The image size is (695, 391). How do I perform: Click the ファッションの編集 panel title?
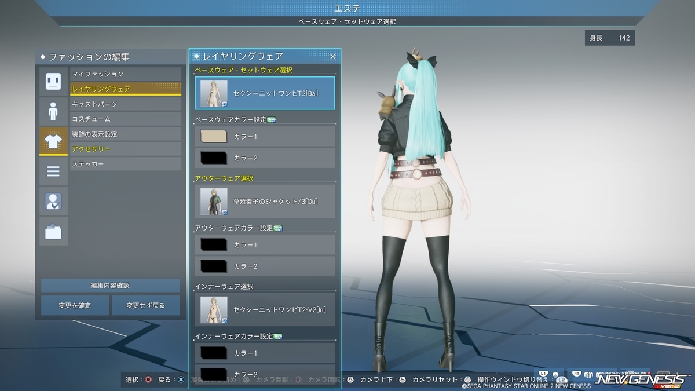pyautogui.click(x=89, y=57)
